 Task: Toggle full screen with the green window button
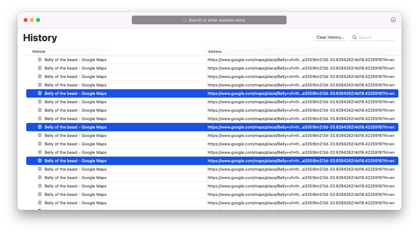tap(38, 20)
